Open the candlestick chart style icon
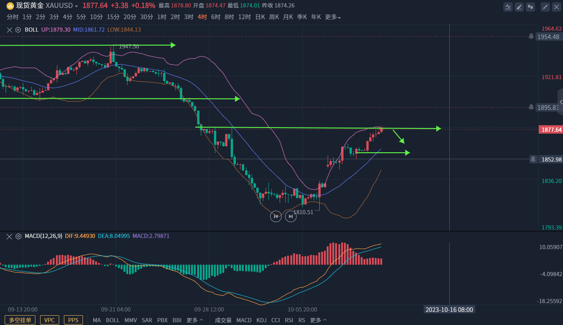Image resolution: width=563 pixels, height=325 pixels. tap(530, 7)
